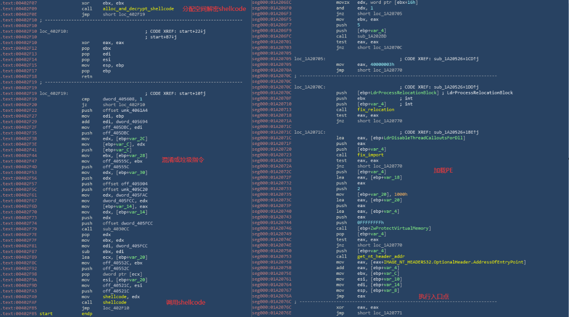Jump to the fix_import function
The image size is (569, 317).
point(370,155)
